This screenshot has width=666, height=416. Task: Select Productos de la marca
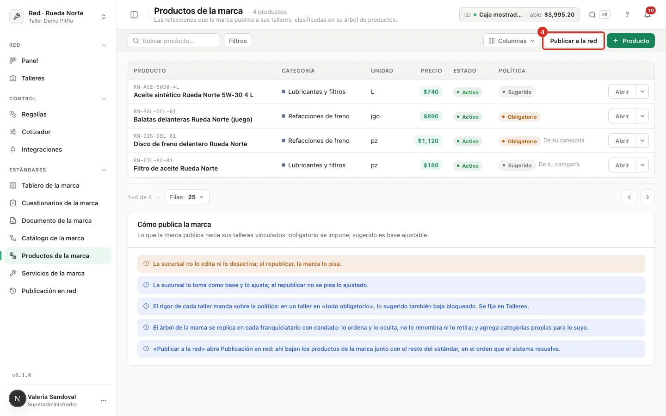pos(58,256)
